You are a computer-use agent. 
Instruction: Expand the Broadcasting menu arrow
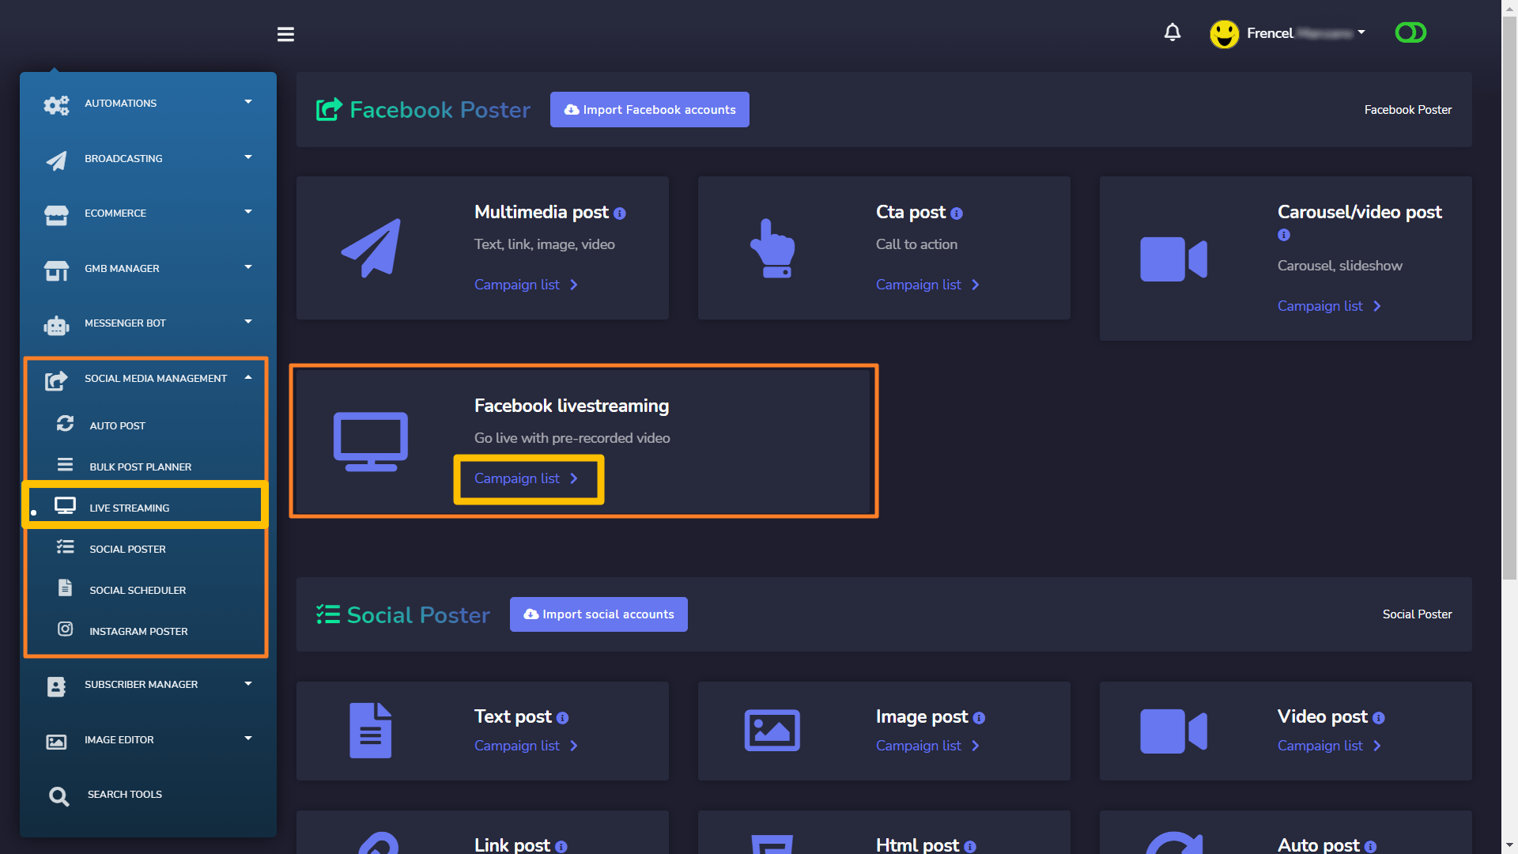point(248,157)
